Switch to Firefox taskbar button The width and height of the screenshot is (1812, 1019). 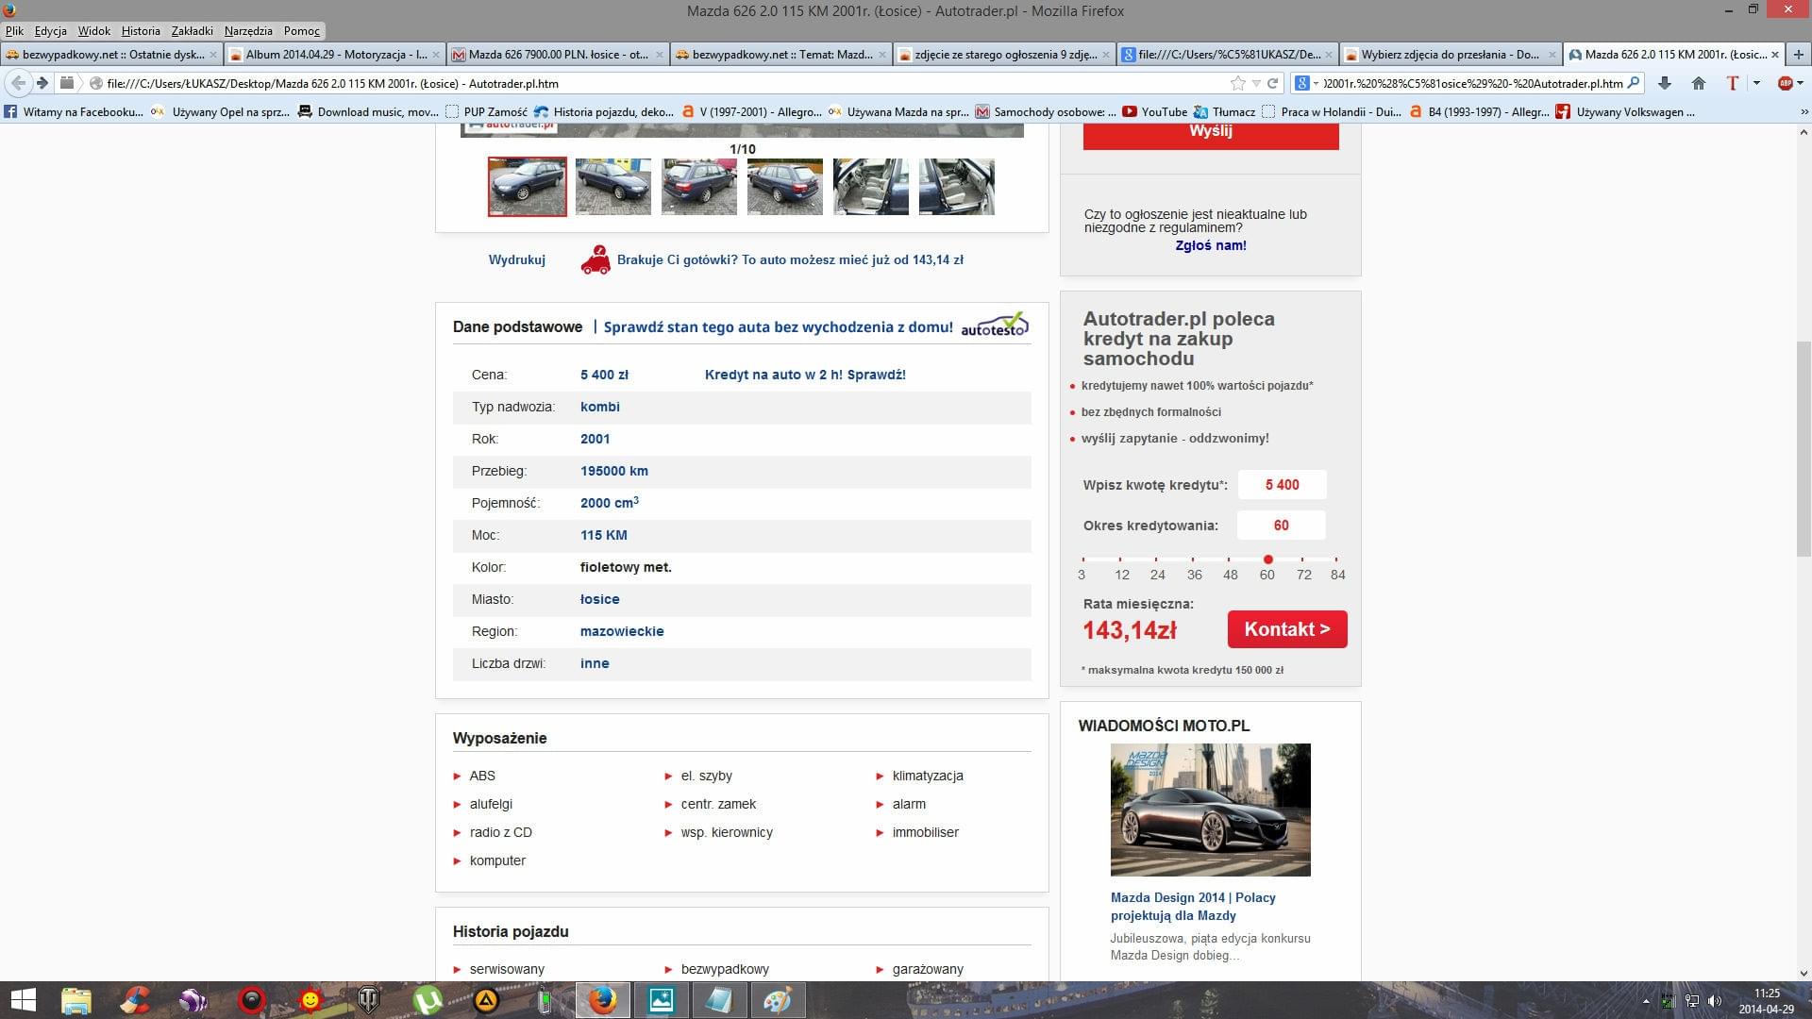(x=602, y=1000)
